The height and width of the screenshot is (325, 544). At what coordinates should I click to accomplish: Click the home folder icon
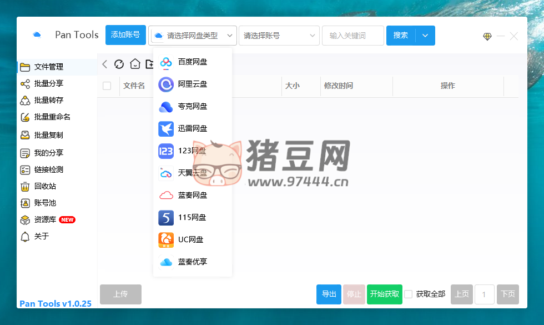click(135, 64)
